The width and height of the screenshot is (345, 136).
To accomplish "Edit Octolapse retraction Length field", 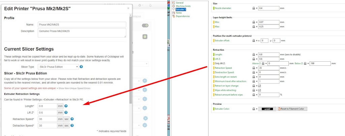I will coord(48,106).
